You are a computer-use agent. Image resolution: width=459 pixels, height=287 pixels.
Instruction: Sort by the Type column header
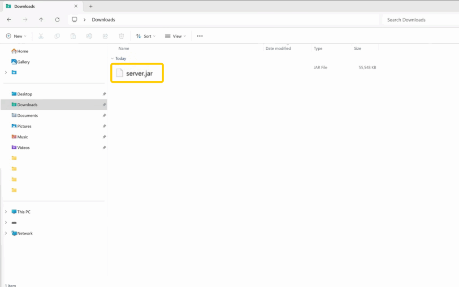click(x=318, y=48)
